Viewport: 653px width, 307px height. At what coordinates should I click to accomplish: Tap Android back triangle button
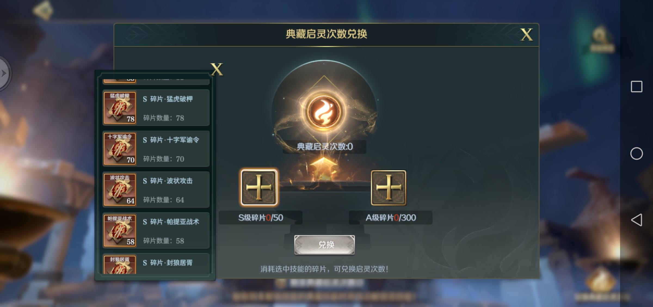coord(637,220)
